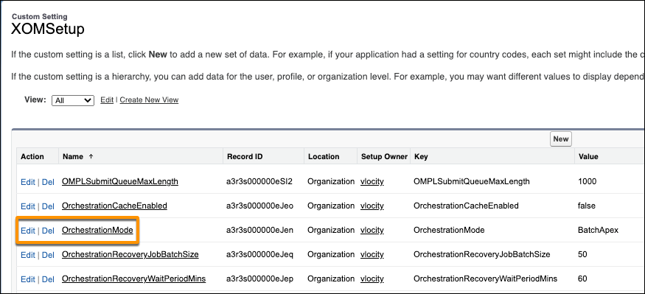Delete the OMPLSubmitQueueMaxLength row
The height and width of the screenshot is (294, 645).
coord(48,182)
